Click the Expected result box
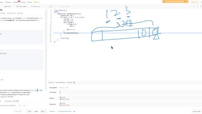The image size is (202, 114). (x=130, y=104)
